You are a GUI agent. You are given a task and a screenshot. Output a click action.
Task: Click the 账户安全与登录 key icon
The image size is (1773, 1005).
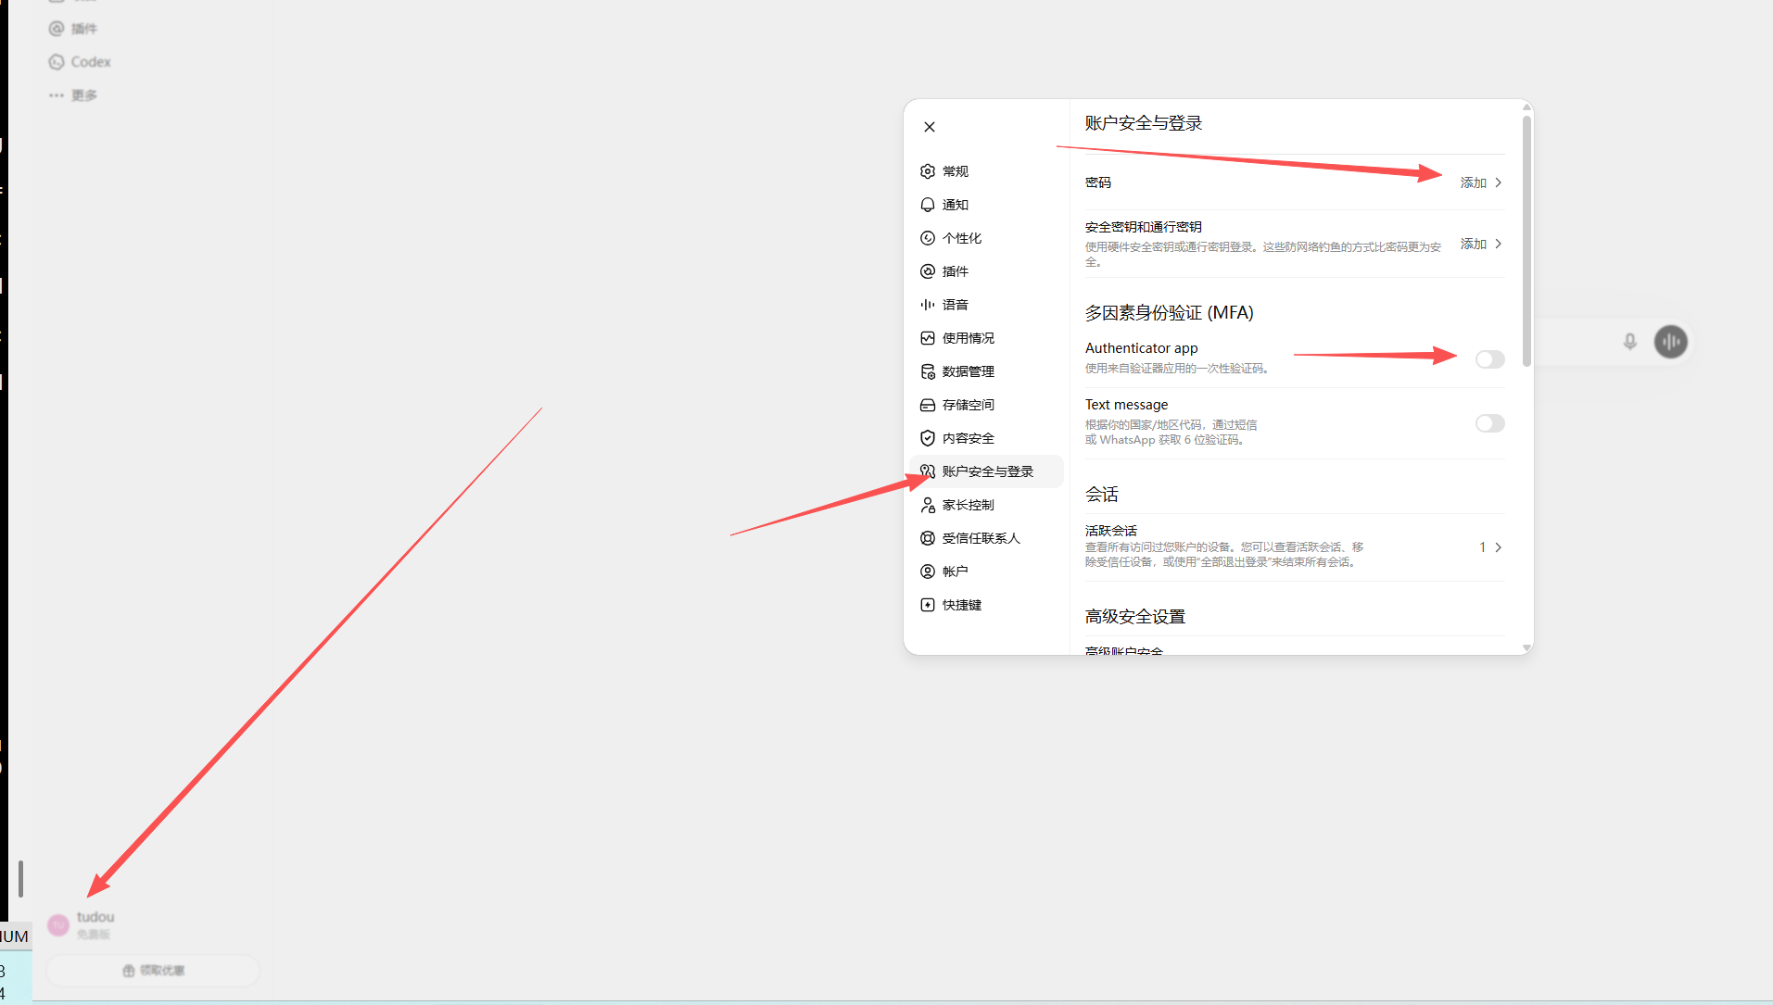(x=928, y=471)
